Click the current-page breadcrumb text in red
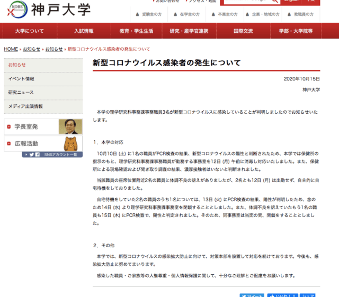This screenshot has height=297, width=339. 109,49
